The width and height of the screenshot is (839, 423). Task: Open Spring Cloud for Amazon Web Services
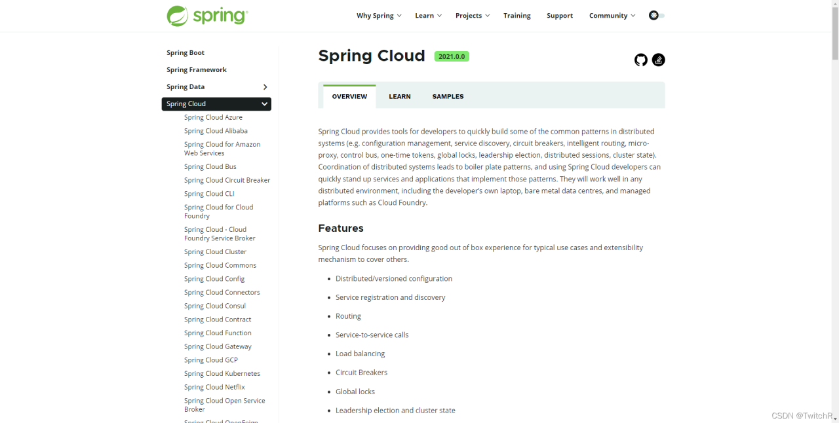click(x=222, y=149)
